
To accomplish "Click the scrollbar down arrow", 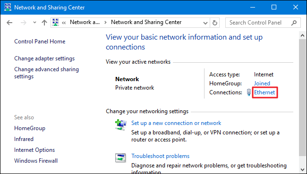I will (x=302, y=169).
